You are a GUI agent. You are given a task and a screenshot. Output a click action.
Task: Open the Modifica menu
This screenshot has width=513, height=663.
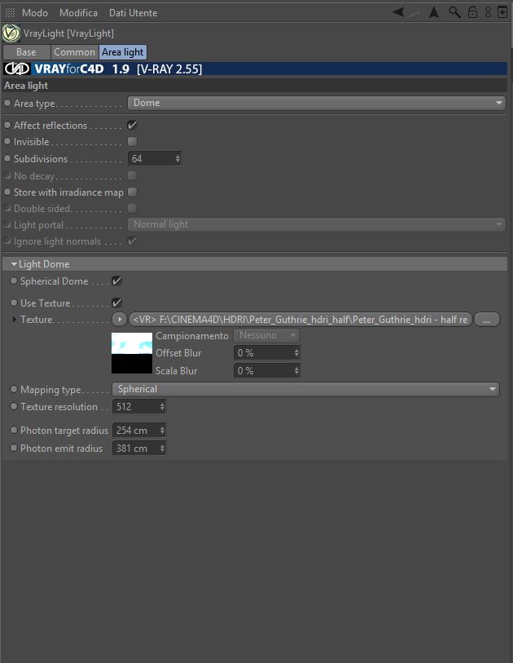(x=78, y=13)
